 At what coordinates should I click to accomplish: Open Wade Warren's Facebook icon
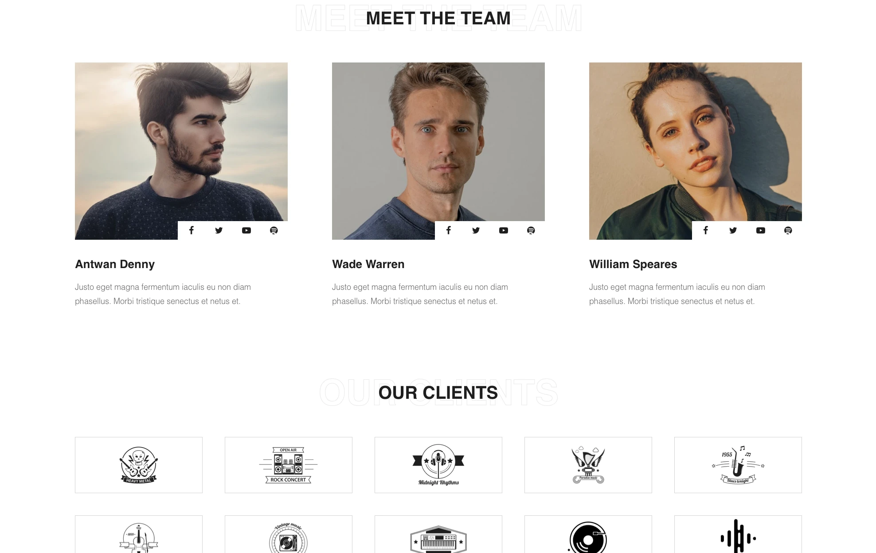(x=449, y=230)
